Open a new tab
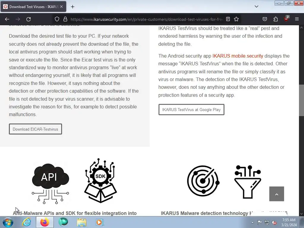The width and height of the screenshot is (304, 228). click(x=72, y=7)
